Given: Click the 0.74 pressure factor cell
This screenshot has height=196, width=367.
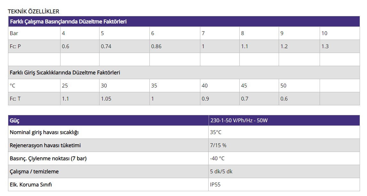Looking at the screenshot, I should (106, 46).
